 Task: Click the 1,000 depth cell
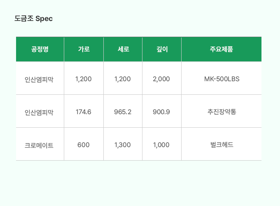tap(161, 145)
